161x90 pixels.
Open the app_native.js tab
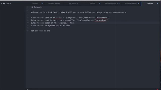point(73,3)
